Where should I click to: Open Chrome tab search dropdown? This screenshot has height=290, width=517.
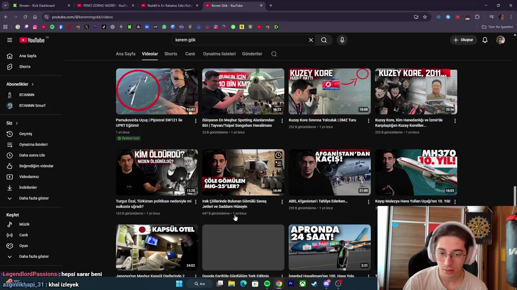tap(5, 6)
